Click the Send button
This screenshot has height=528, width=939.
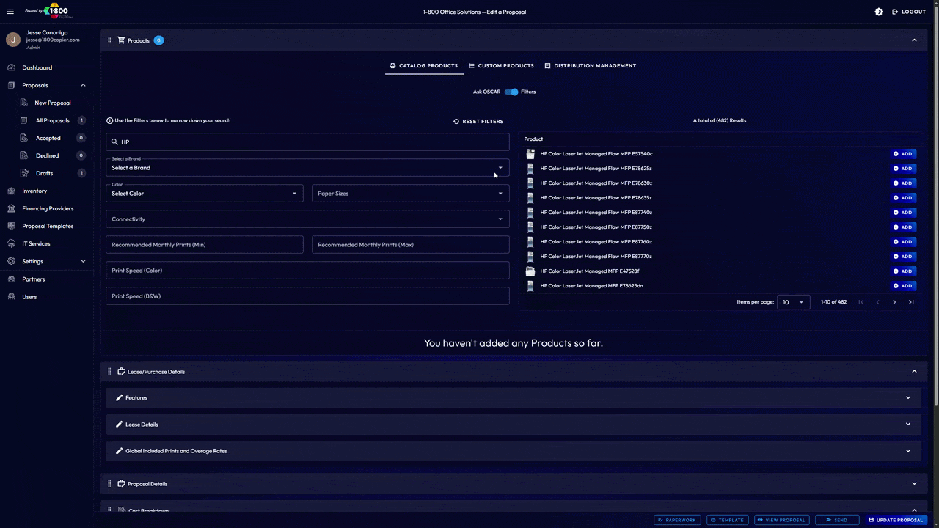(837, 520)
